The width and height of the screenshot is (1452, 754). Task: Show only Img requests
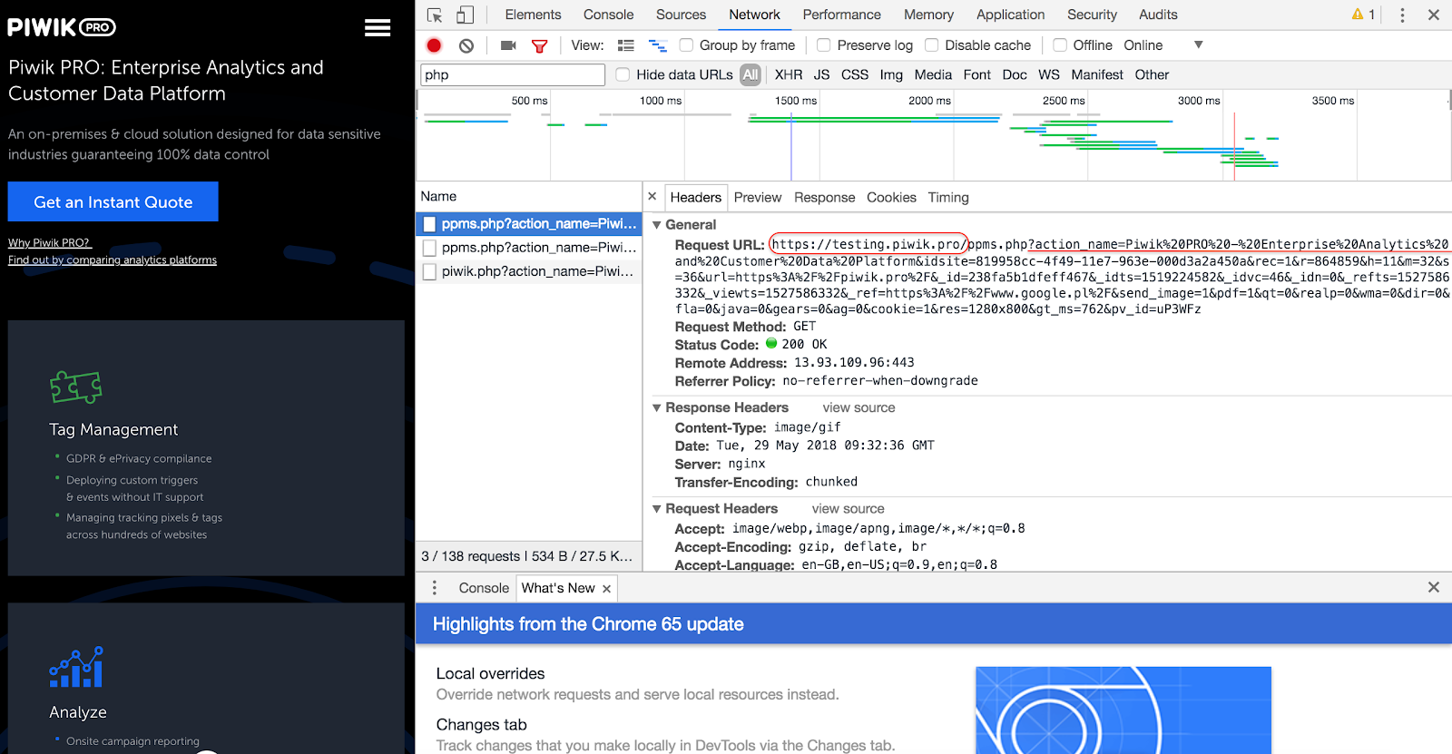point(891,75)
